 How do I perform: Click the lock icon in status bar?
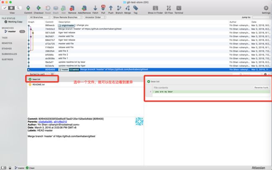click(10, 168)
